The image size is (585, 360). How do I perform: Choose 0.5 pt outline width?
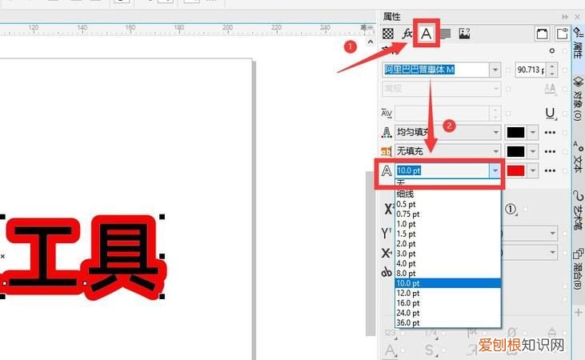pos(447,204)
